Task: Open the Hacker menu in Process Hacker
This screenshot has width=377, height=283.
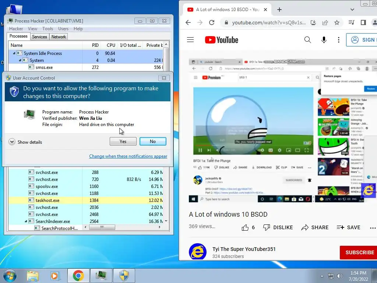Action: [x=16, y=29]
